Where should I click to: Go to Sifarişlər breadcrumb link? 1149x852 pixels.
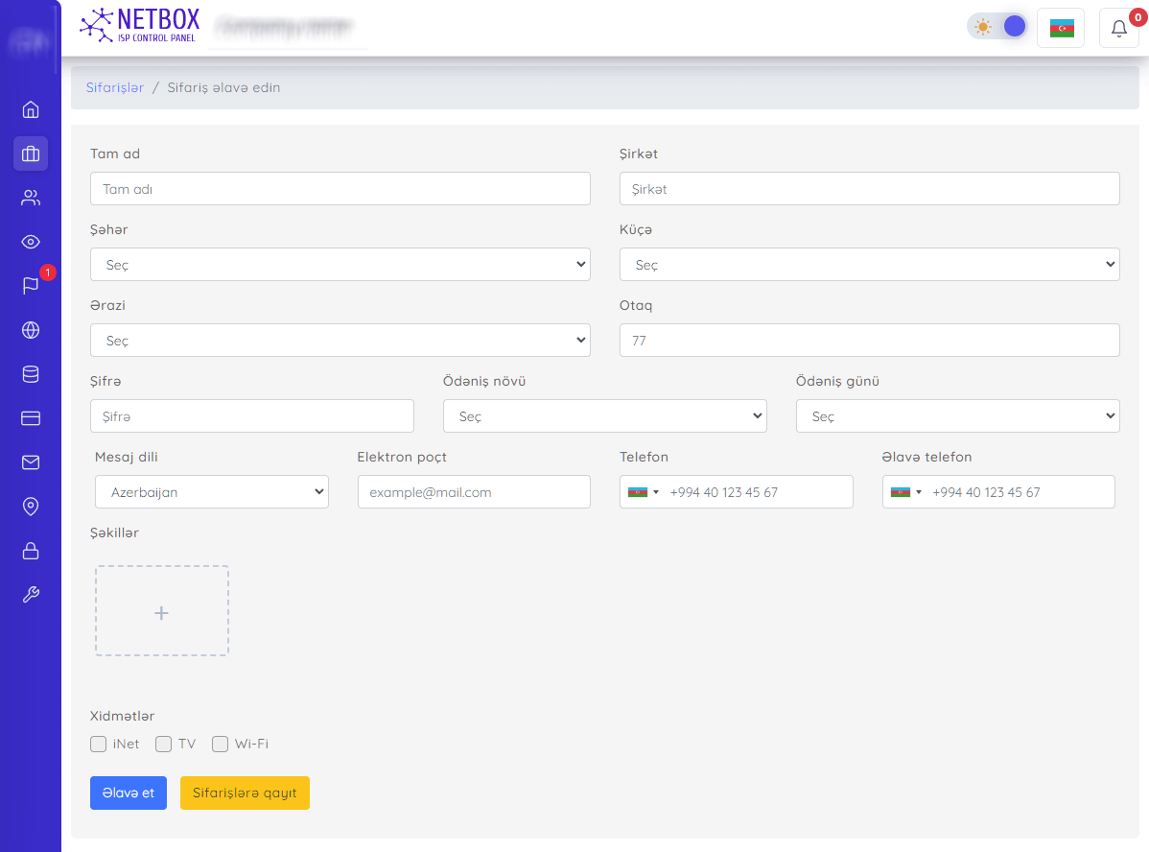point(115,87)
